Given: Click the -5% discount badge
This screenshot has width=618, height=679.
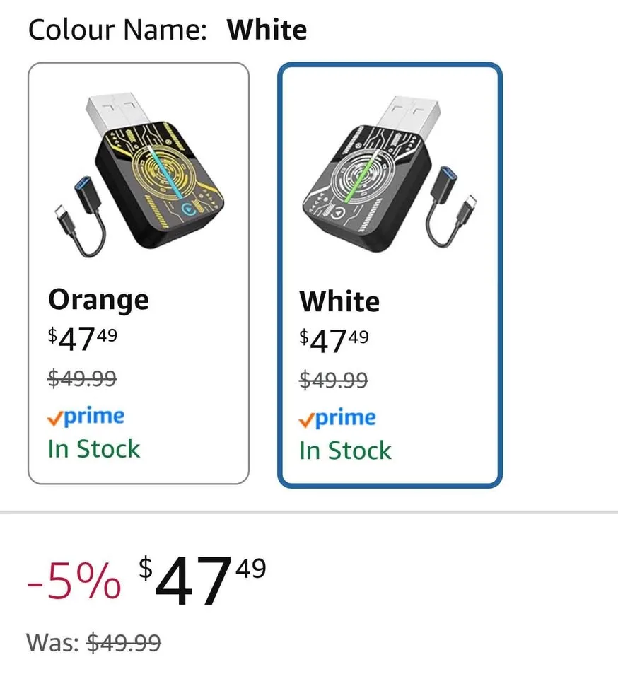Looking at the screenshot, I should point(74,584).
